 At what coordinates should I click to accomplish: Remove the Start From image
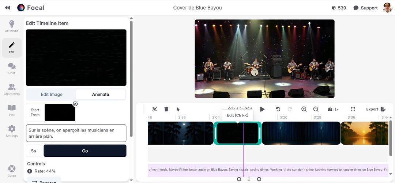pos(75,104)
